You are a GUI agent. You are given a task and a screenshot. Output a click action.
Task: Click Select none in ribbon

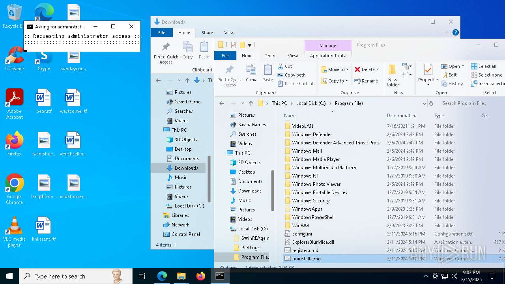pyautogui.click(x=486, y=75)
